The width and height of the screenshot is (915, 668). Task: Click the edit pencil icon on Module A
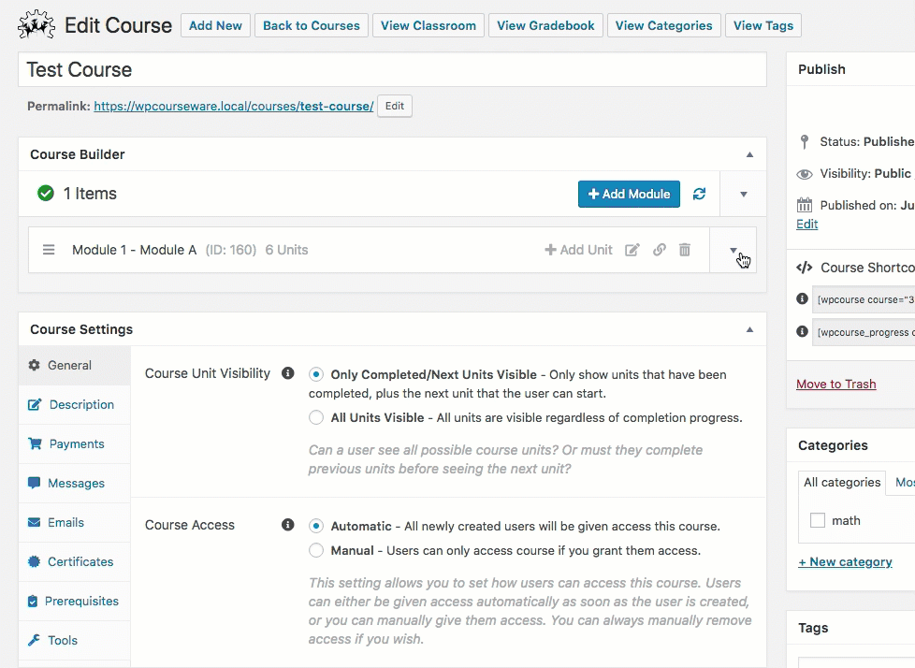pyautogui.click(x=632, y=250)
